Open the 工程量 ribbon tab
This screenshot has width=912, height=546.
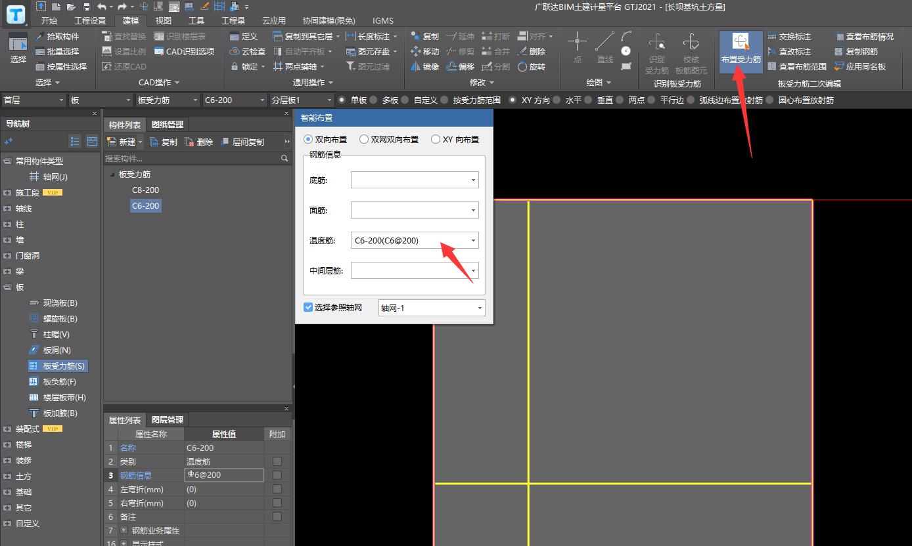(233, 21)
